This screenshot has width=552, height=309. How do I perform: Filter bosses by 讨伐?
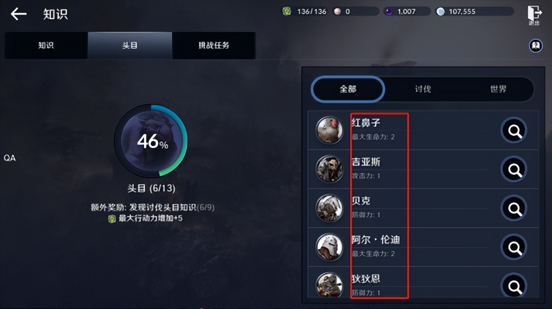[x=423, y=89]
